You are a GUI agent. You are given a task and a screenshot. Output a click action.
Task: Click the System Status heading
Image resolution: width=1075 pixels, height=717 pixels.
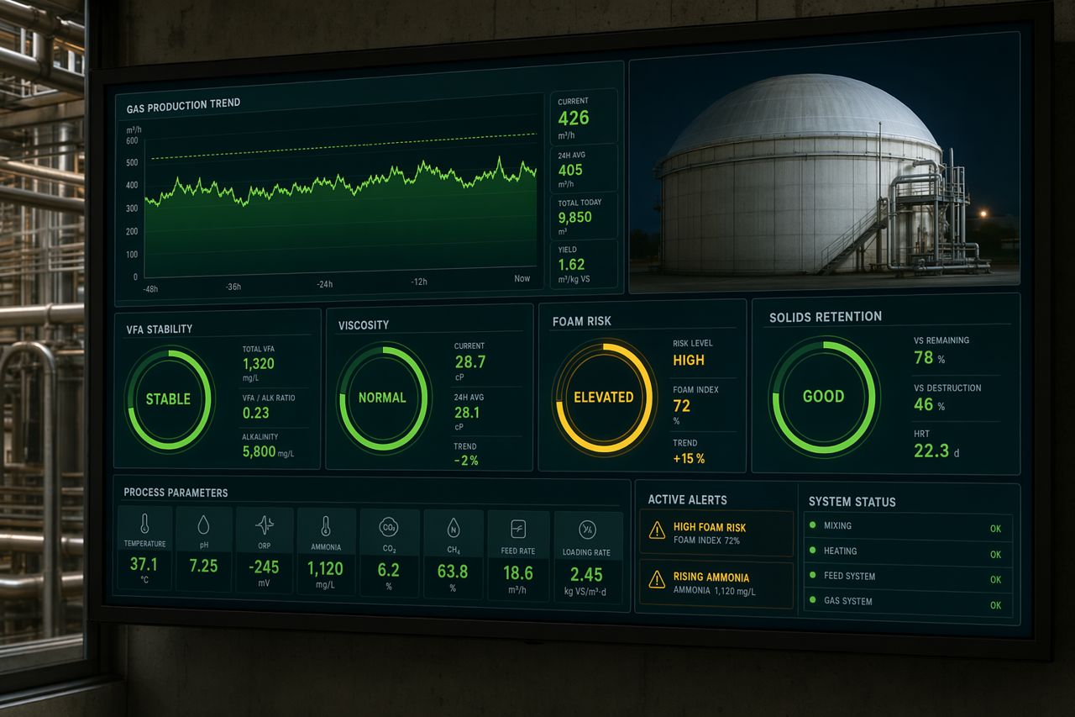point(852,502)
